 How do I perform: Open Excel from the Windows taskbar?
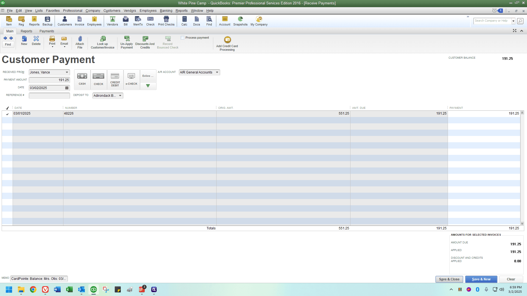point(69,289)
